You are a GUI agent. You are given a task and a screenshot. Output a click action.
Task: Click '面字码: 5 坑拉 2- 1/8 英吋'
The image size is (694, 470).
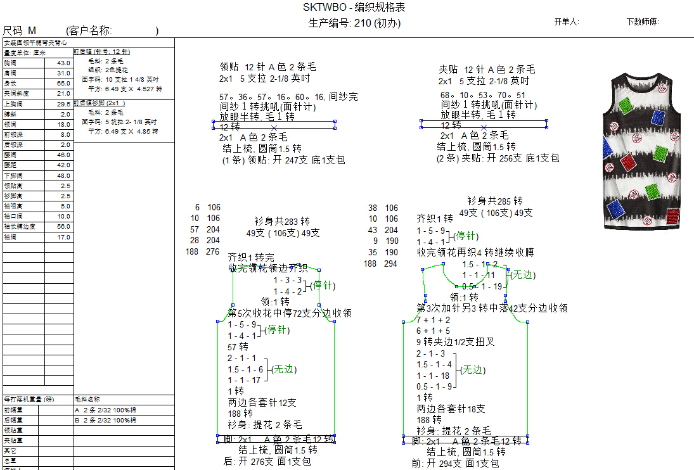(x=119, y=122)
